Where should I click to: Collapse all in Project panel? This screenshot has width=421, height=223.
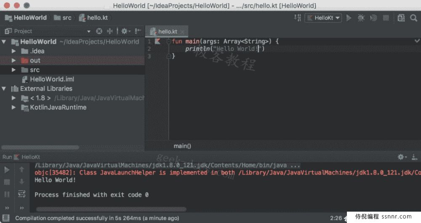tap(110, 31)
